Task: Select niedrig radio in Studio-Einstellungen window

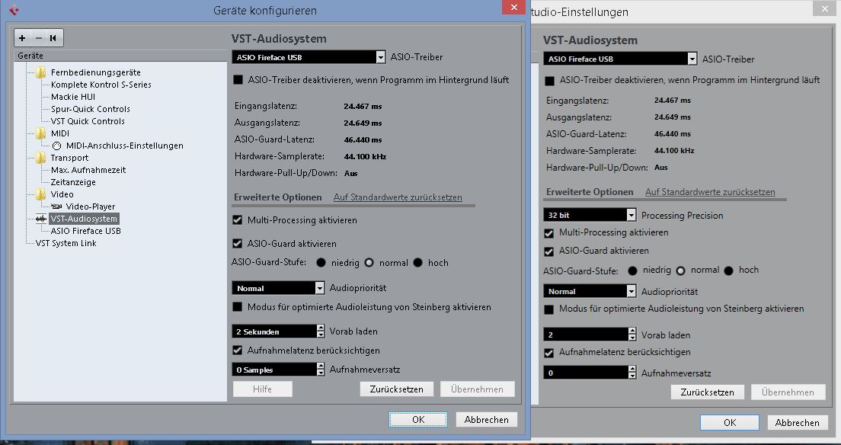Action: [633, 271]
